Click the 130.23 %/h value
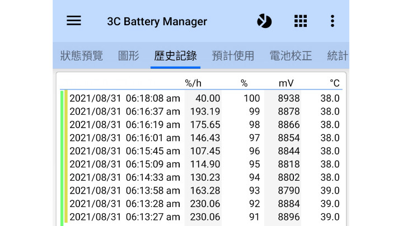 [205, 177]
